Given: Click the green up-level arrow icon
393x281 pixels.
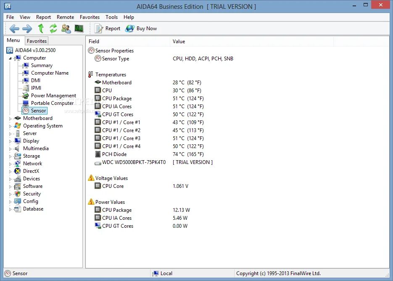Looking at the screenshot, I should coord(41,29).
